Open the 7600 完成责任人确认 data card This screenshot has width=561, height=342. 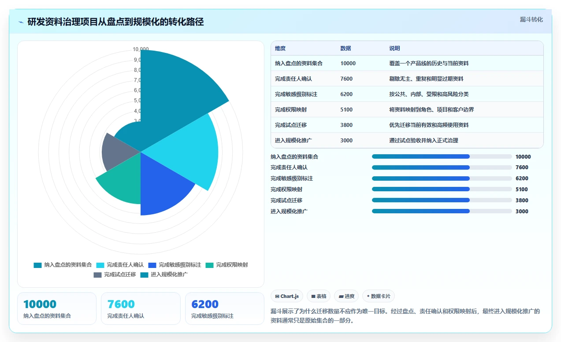[x=141, y=309]
